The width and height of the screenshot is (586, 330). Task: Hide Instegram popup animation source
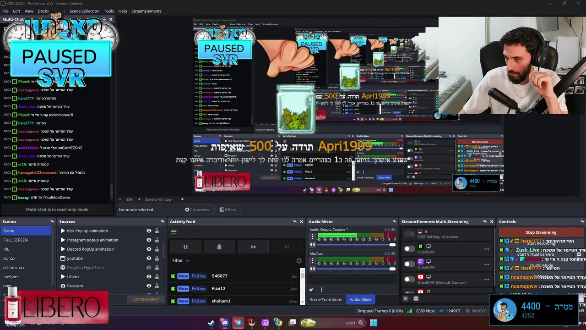coord(149,240)
